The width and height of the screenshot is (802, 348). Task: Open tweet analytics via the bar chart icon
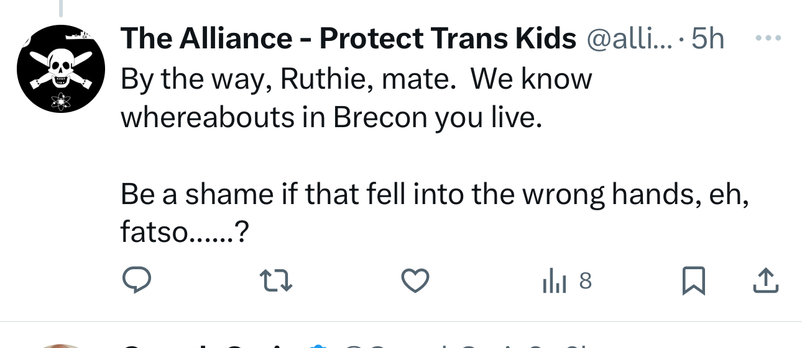(553, 282)
